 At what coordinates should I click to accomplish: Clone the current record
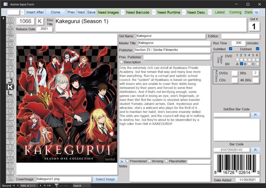[55, 12]
